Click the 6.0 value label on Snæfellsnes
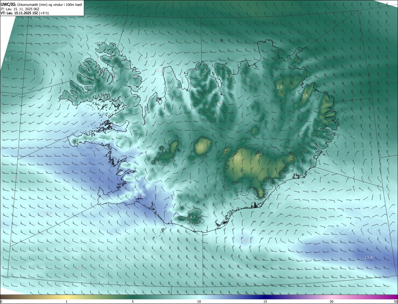This screenshot has width=398, height=304. pos(75,142)
